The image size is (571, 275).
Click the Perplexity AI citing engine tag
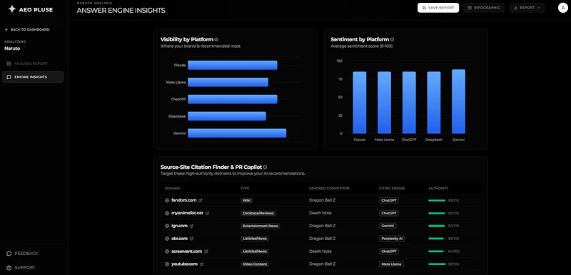coord(392,239)
